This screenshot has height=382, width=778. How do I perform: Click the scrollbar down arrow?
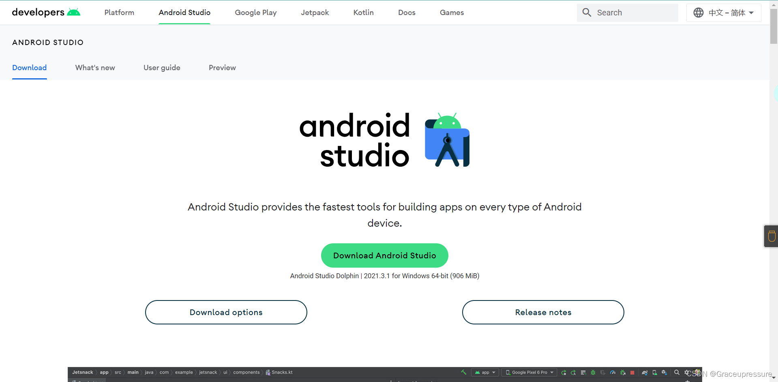[774, 378]
